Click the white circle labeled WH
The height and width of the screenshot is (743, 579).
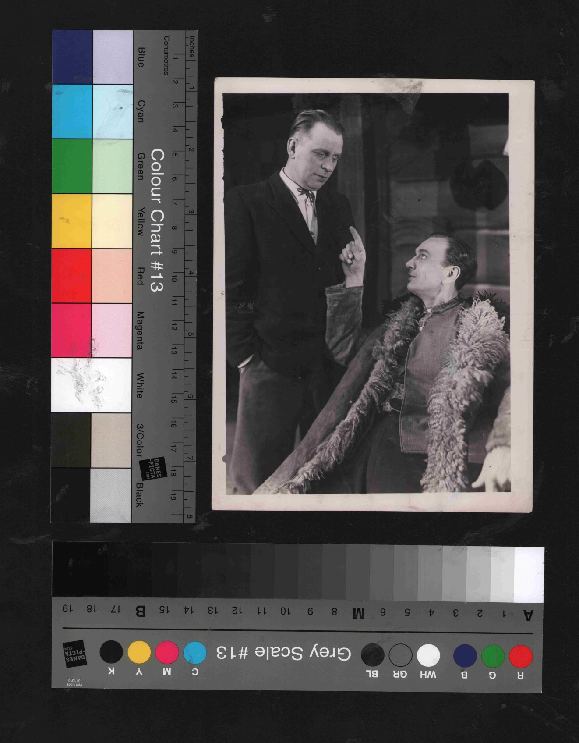tap(428, 655)
